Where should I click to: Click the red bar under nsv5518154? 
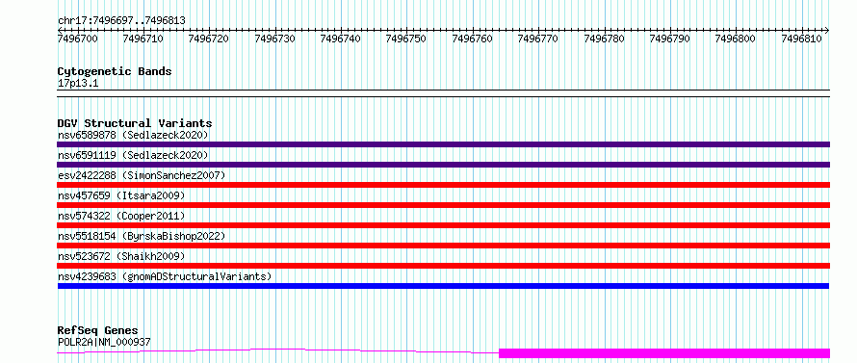point(443,246)
